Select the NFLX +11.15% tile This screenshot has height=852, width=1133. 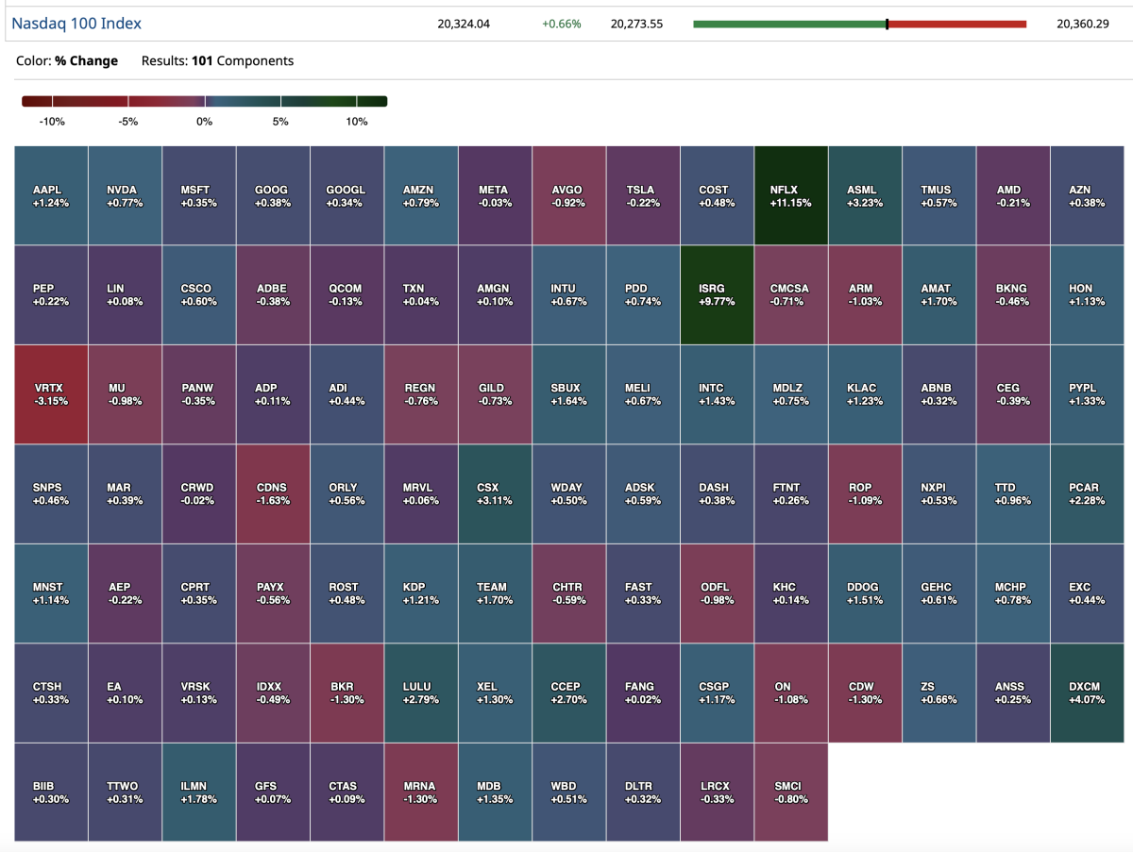791,195
